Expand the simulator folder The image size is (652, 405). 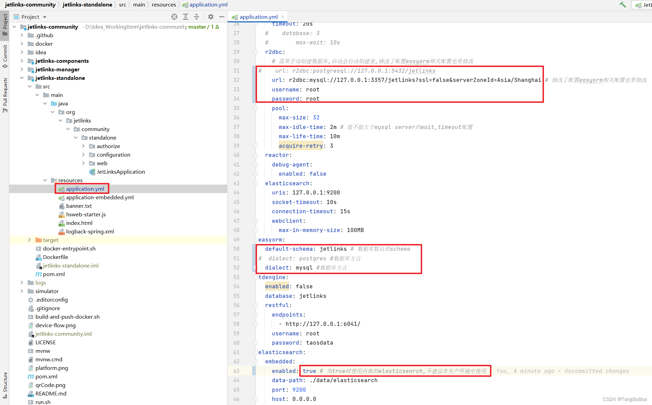click(x=22, y=291)
